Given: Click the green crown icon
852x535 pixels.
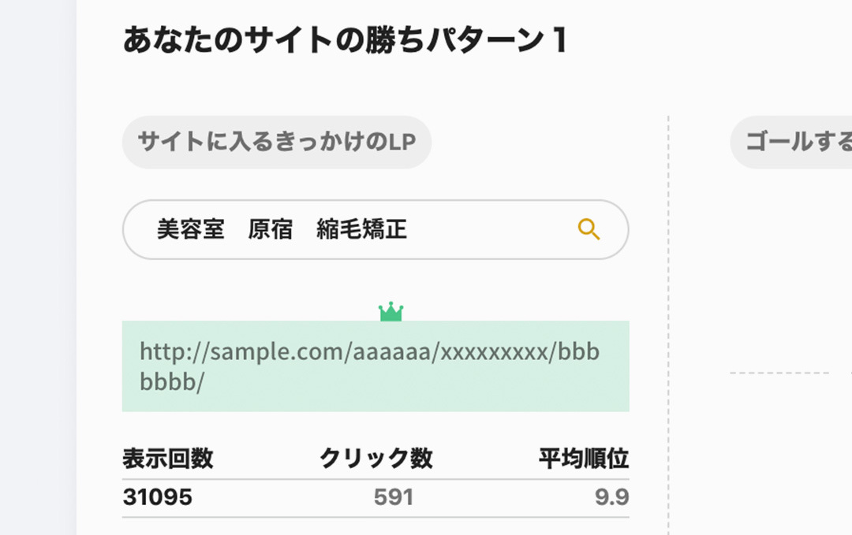Looking at the screenshot, I should pyautogui.click(x=390, y=312).
